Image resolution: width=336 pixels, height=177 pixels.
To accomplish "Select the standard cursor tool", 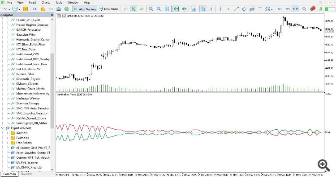I will tap(203, 9).
